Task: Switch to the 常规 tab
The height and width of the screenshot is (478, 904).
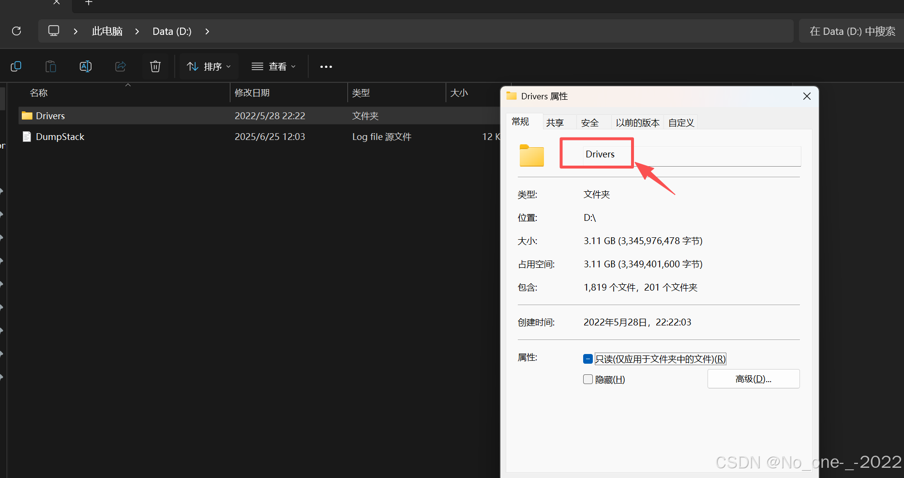Action: click(x=520, y=122)
